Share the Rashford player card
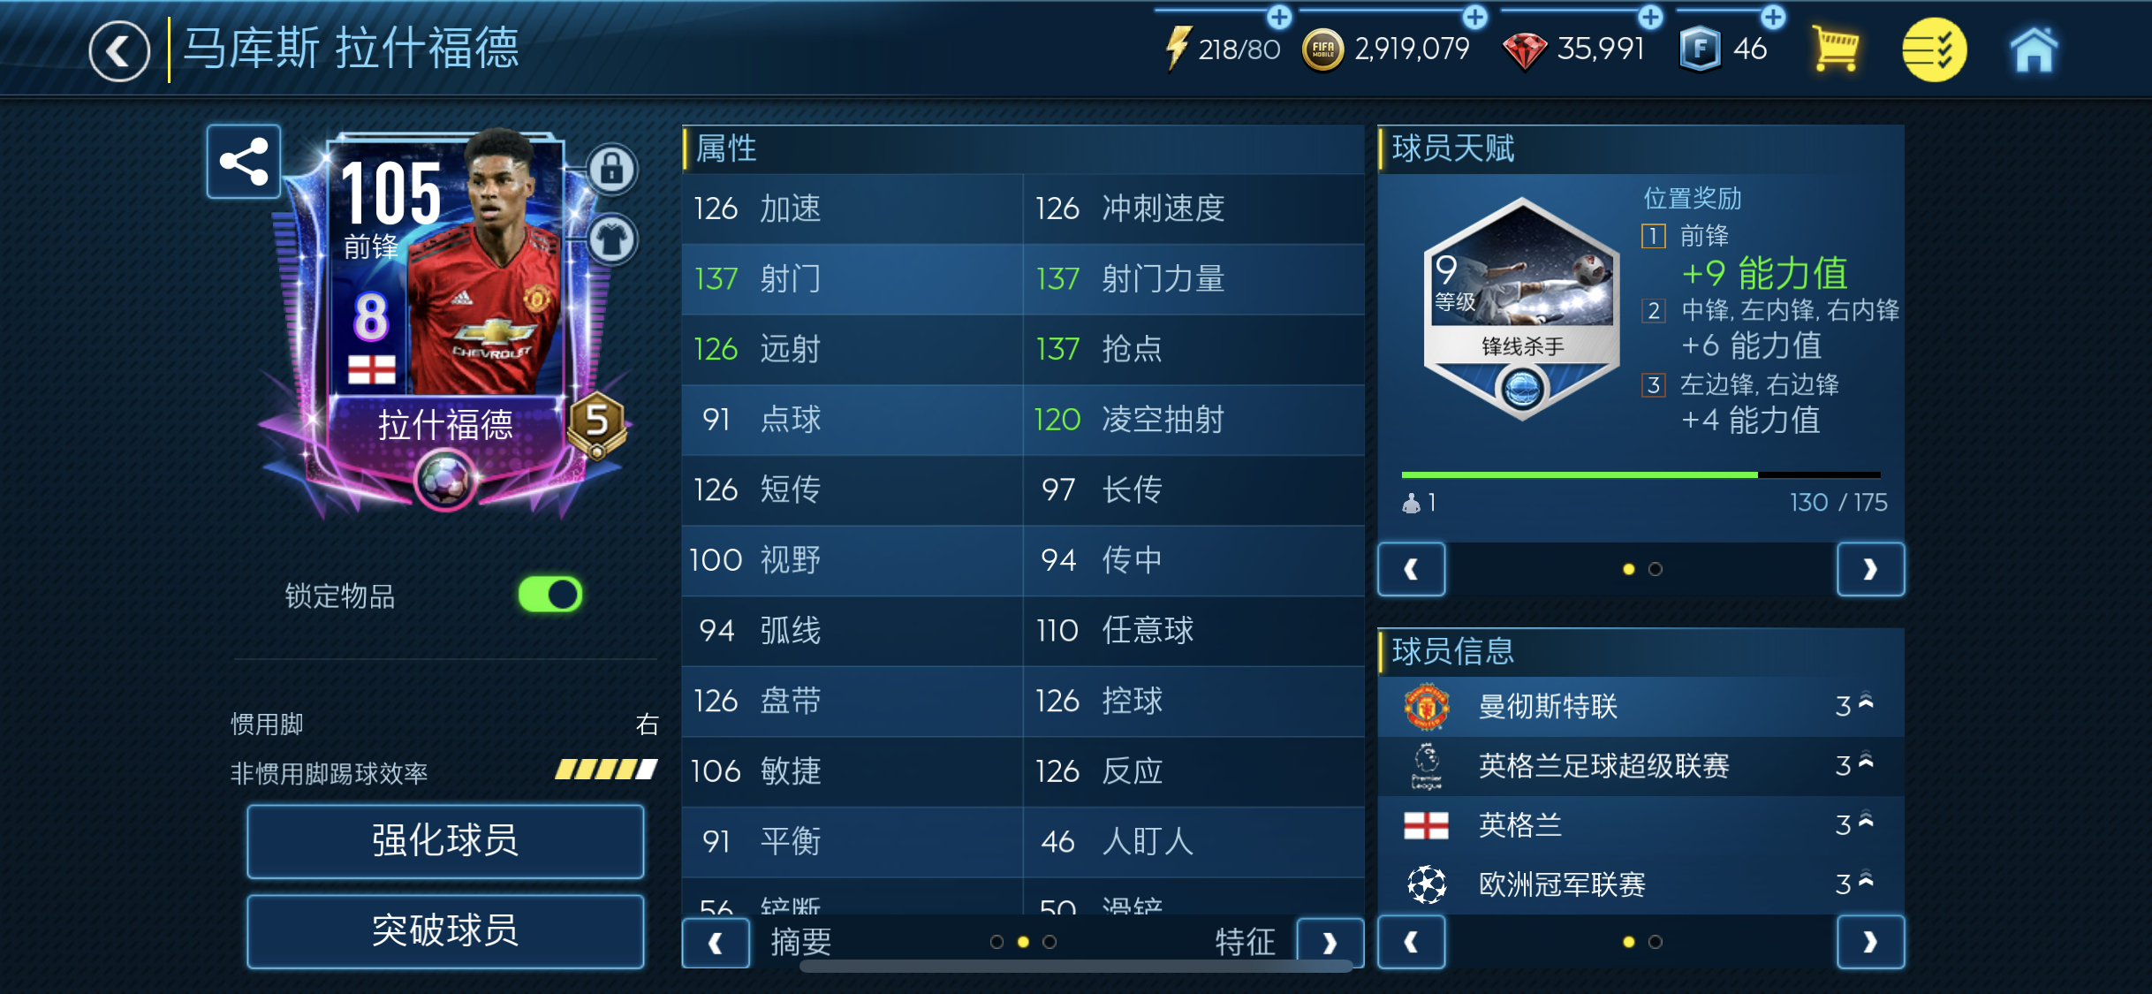Screen dimensions: 2152x994 [244, 162]
